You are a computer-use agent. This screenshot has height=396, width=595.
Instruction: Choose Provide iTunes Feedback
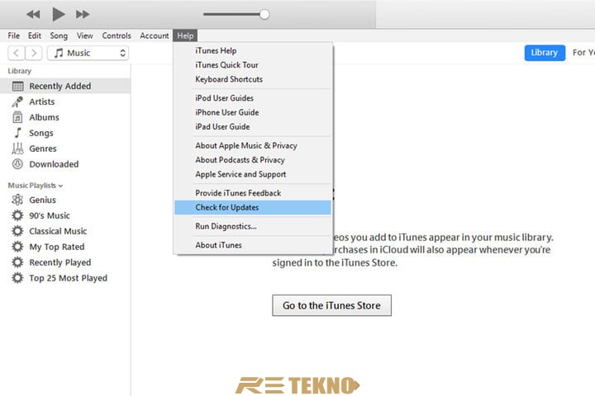[x=253, y=193]
